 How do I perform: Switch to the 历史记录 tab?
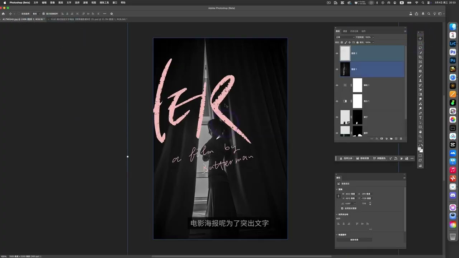[x=354, y=31]
